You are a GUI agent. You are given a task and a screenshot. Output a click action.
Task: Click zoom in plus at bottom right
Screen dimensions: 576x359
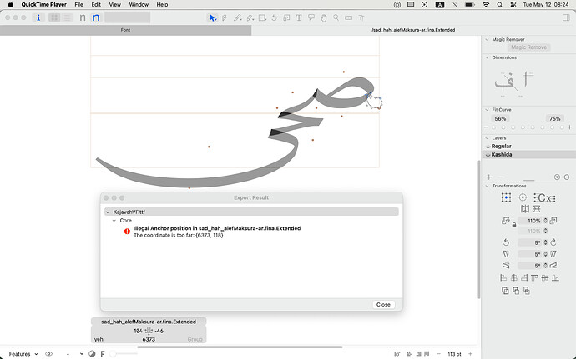tap(470, 354)
